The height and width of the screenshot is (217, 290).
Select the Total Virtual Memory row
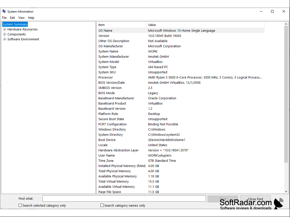[x=181, y=181]
